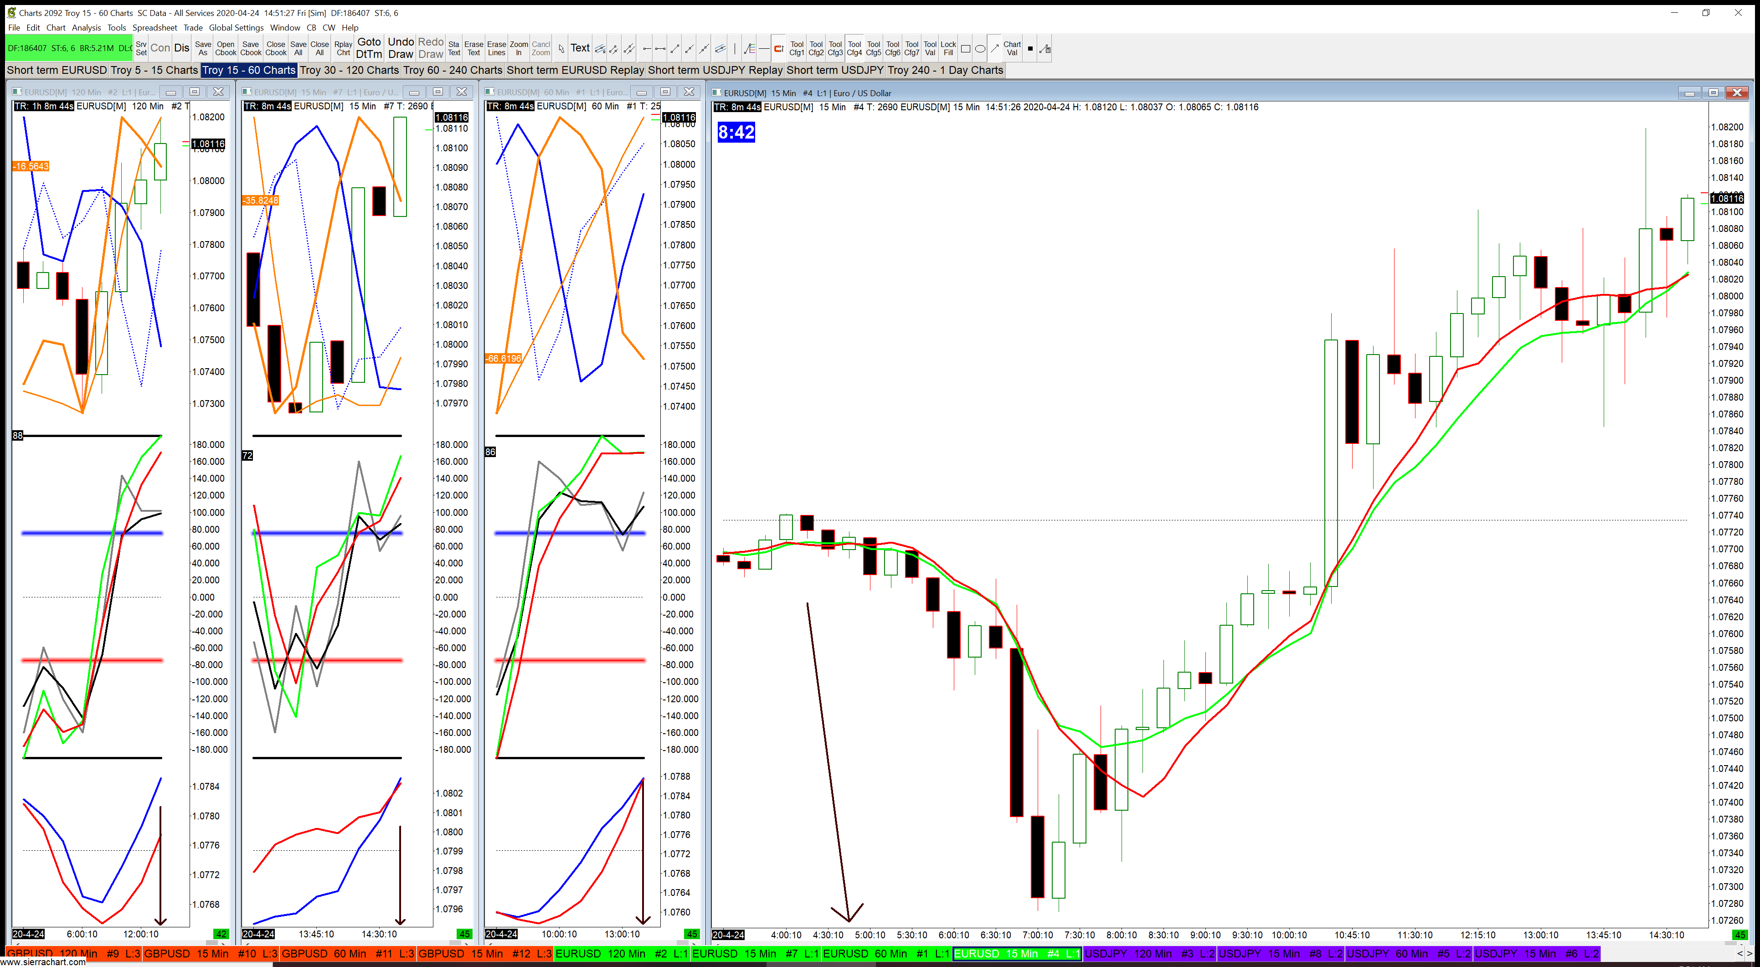Click the orange magnet snap icon
This screenshot has width=1760, height=967.
point(778,48)
